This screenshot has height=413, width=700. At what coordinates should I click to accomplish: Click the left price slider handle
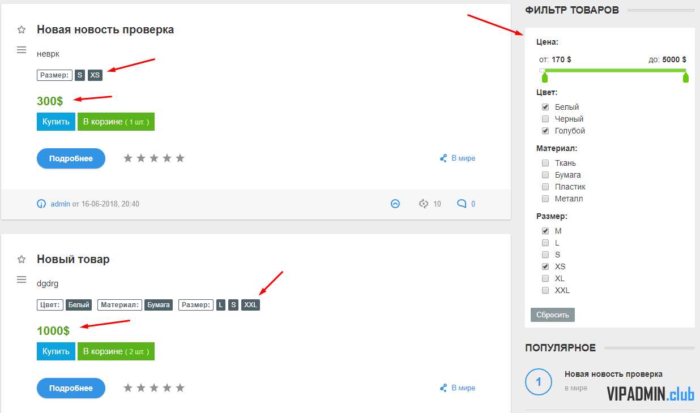tap(545, 77)
